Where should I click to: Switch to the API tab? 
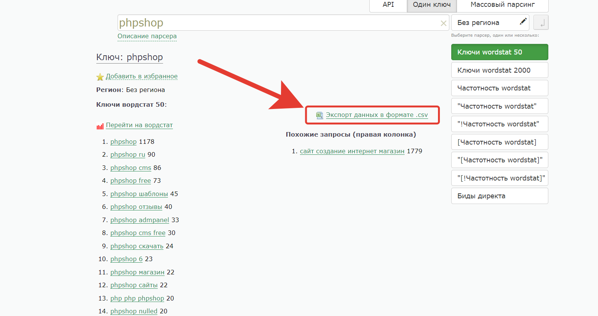(388, 5)
